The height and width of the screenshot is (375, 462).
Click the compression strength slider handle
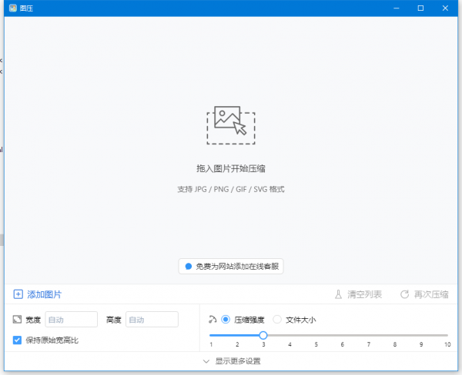(x=263, y=335)
